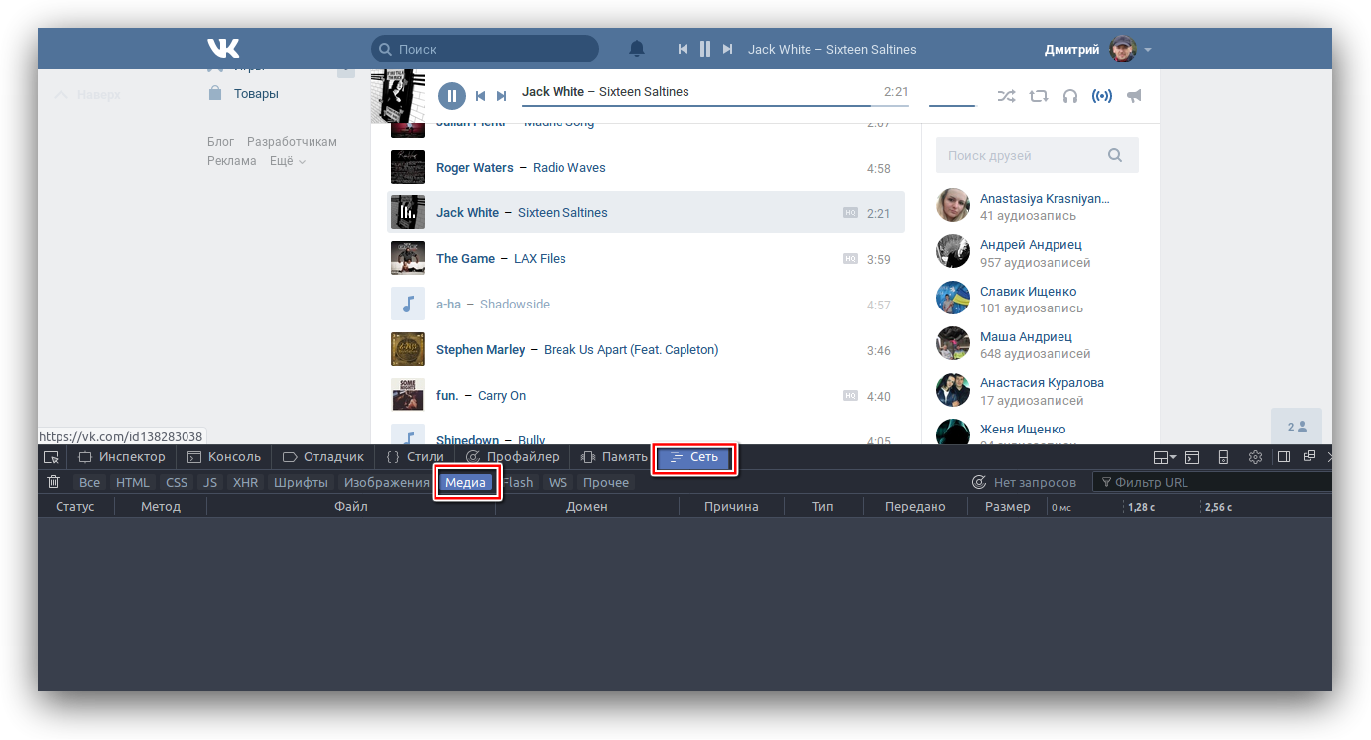Toggle the Медиа request filter

[465, 482]
